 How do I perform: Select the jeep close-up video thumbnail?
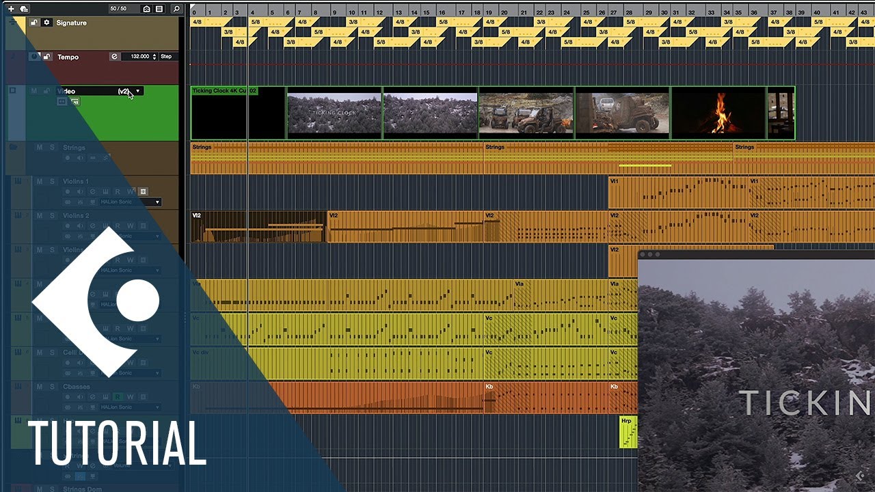pyautogui.click(x=622, y=113)
